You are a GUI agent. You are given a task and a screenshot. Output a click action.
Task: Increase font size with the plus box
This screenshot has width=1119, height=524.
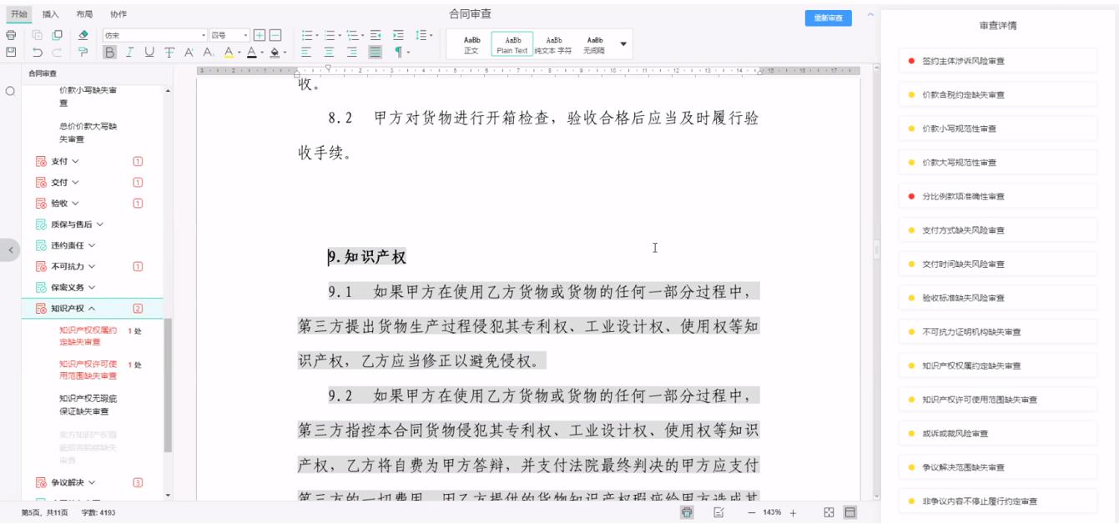point(259,35)
